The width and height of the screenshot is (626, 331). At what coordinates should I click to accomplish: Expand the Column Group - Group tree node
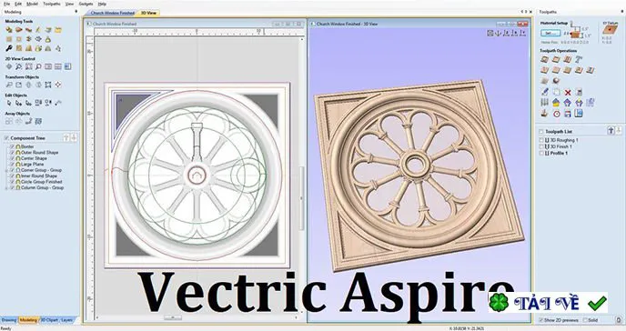coord(6,188)
